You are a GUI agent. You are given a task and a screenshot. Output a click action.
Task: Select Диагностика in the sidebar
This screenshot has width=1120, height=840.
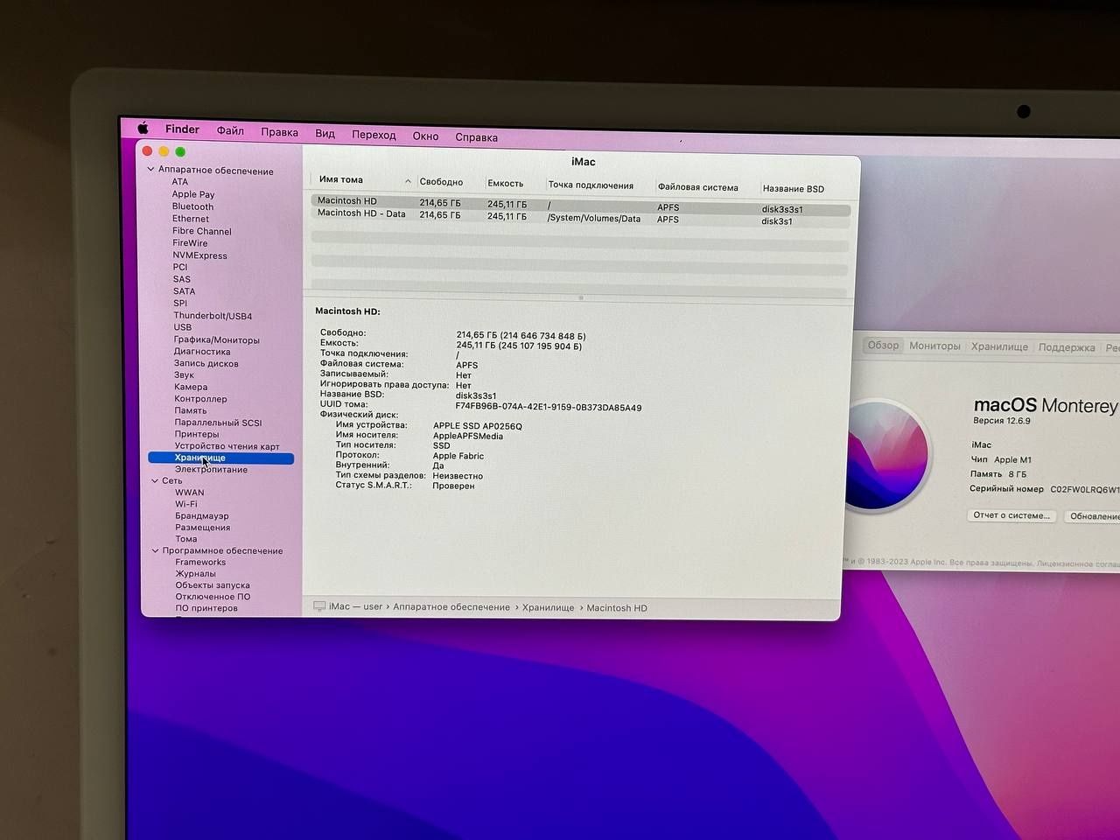202,352
